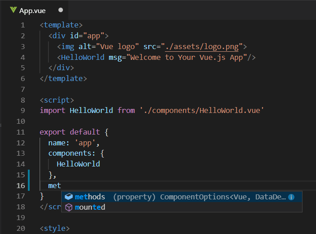
Task: Click the closing </div> tag on line 5
Action: (x=61, y=68)
